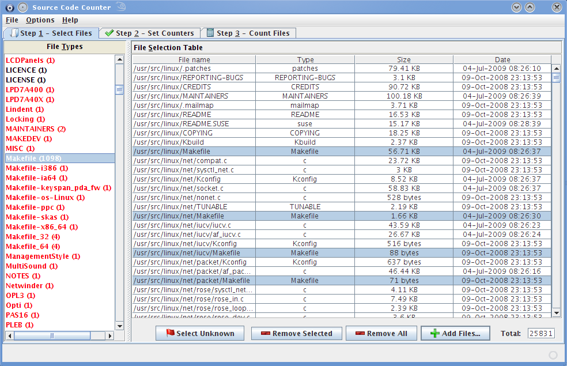Sort the table by Type column header
This screenshot has width=567, height=366.
click(305, 59)
